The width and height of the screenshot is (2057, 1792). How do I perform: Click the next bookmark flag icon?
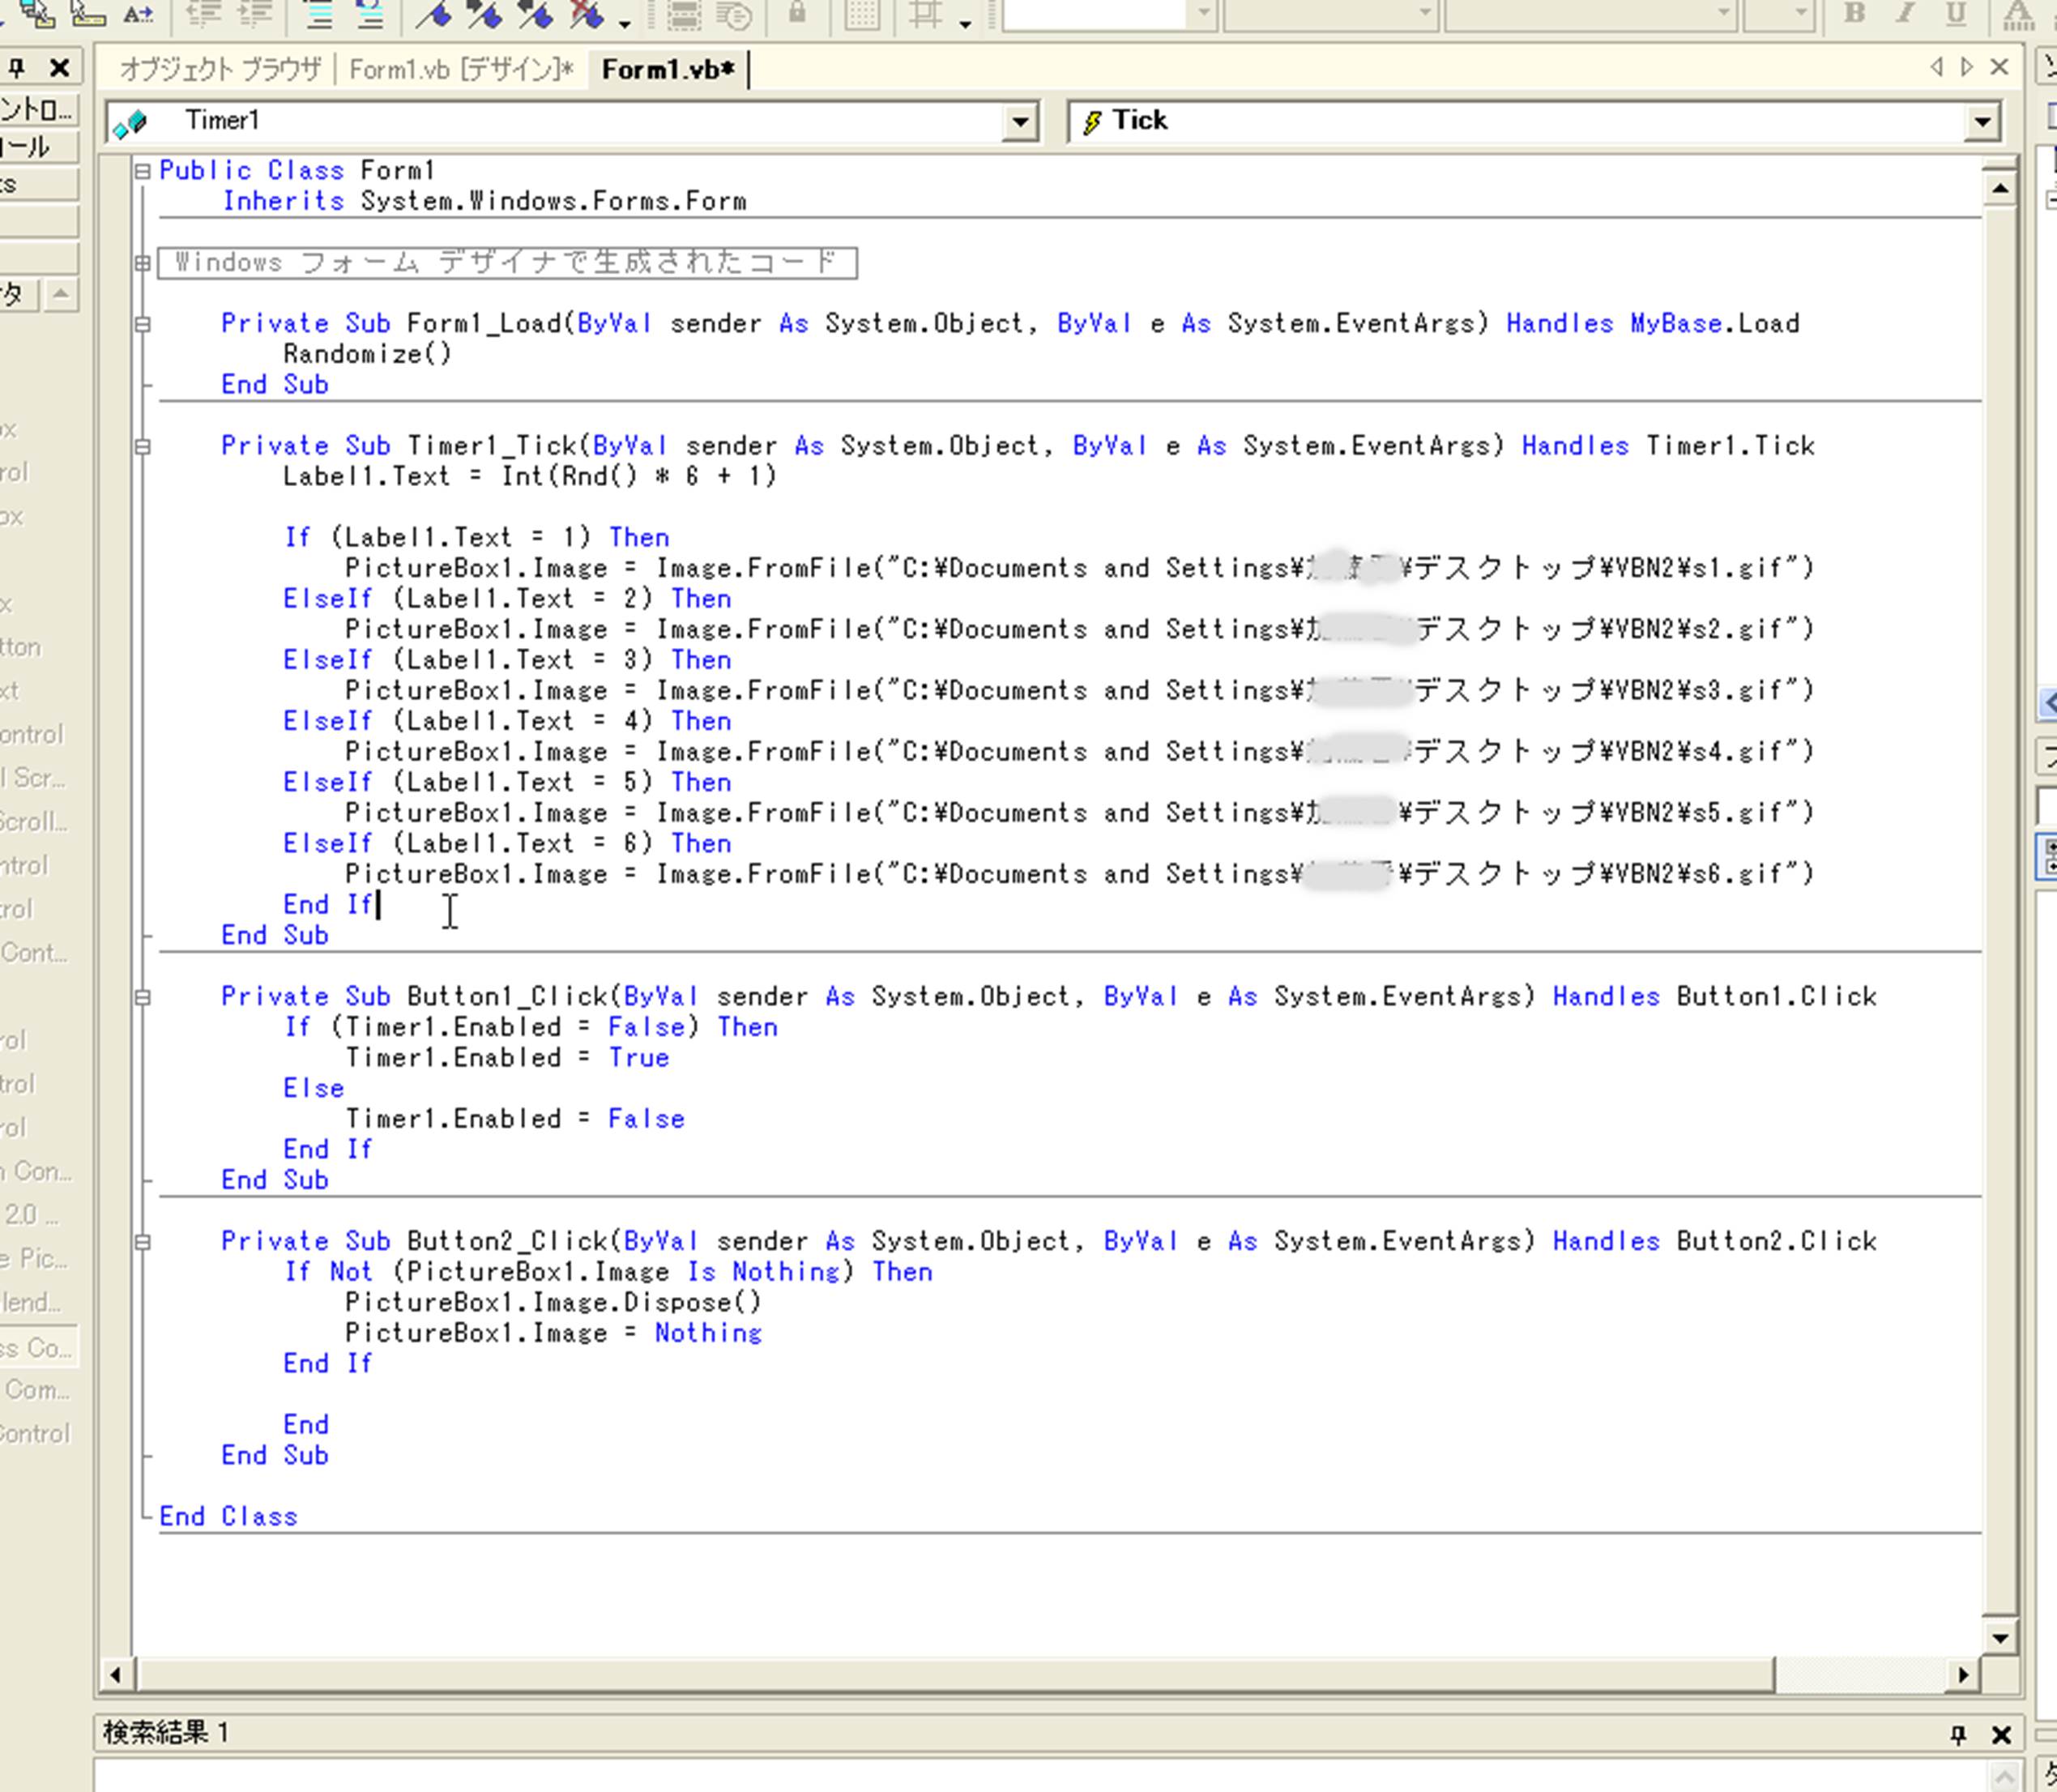pos(484,14)
